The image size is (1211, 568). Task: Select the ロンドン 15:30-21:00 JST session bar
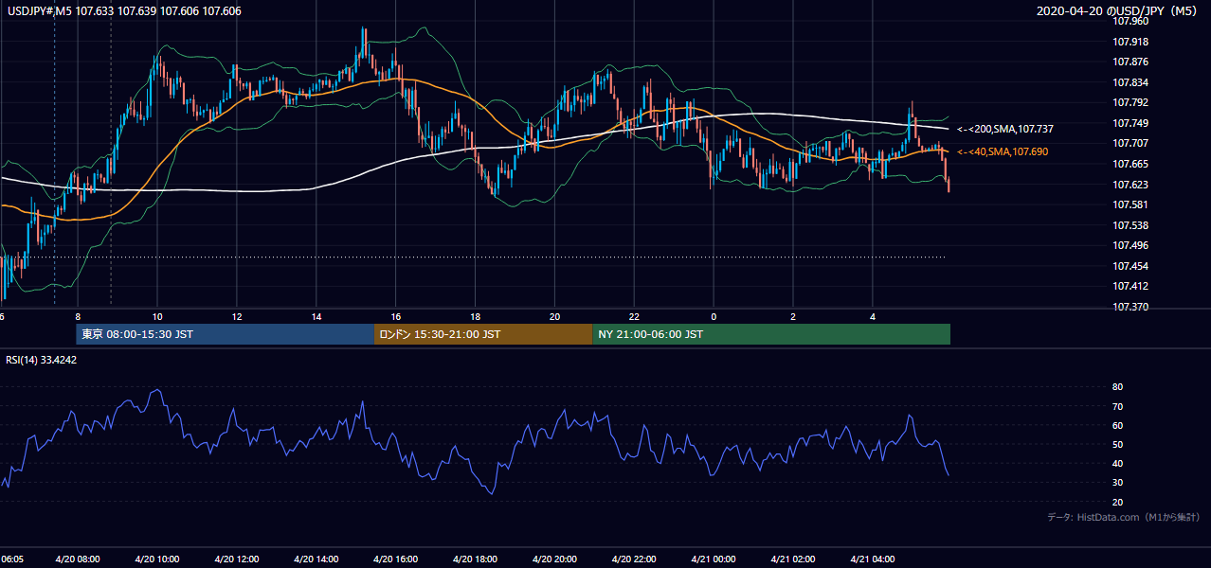coord(483,334)
